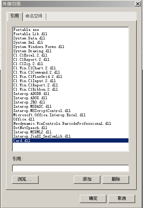Viewport: 143px width, 208px height.
Task: Select C1.C1Excel.2.dll entry
Action: (x=71, y=55)
